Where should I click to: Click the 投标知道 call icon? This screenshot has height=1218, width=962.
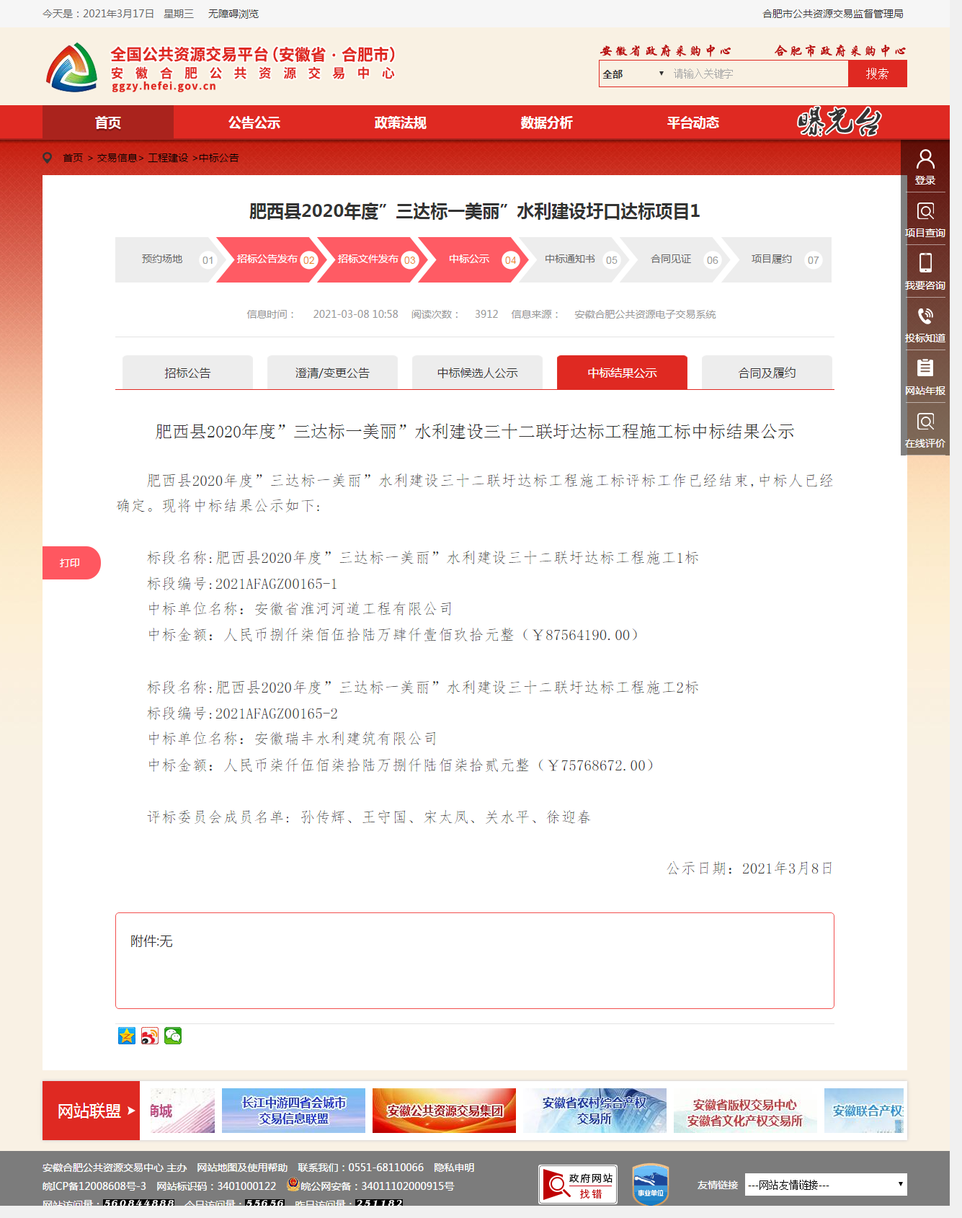pyautogui.click(x=925, y=316)
